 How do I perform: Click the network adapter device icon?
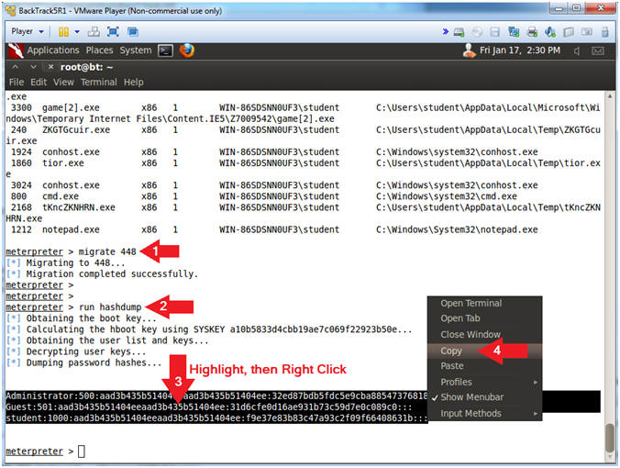(514, 32)
